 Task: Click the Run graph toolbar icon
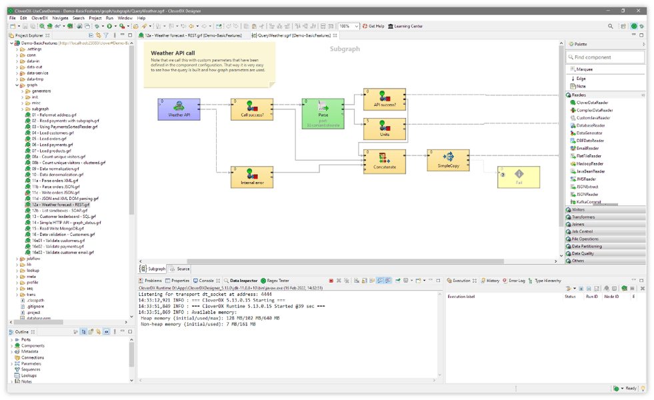tap(109, 25)
